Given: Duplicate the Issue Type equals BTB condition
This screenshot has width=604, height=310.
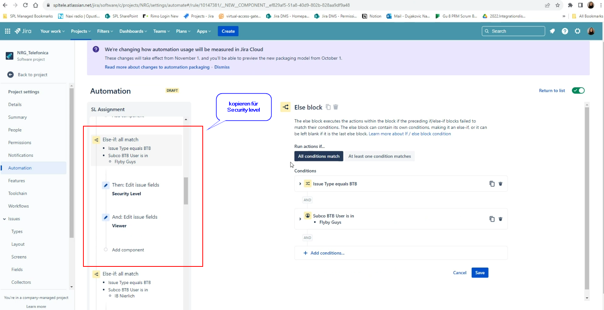Looking at the screenshot, I should 492,184.
